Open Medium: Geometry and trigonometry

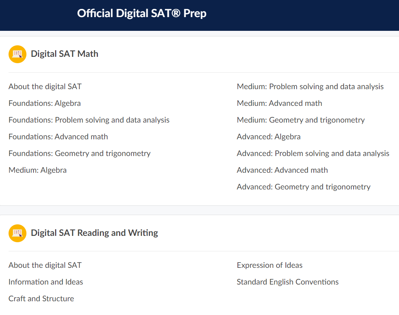pos(300,120)
